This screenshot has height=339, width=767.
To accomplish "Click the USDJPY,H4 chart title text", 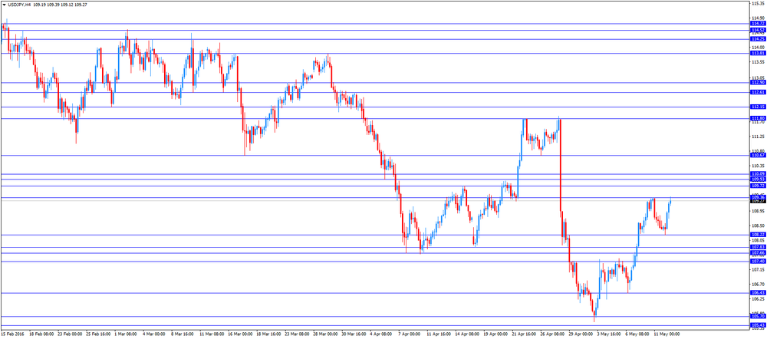I will (20, 5).
